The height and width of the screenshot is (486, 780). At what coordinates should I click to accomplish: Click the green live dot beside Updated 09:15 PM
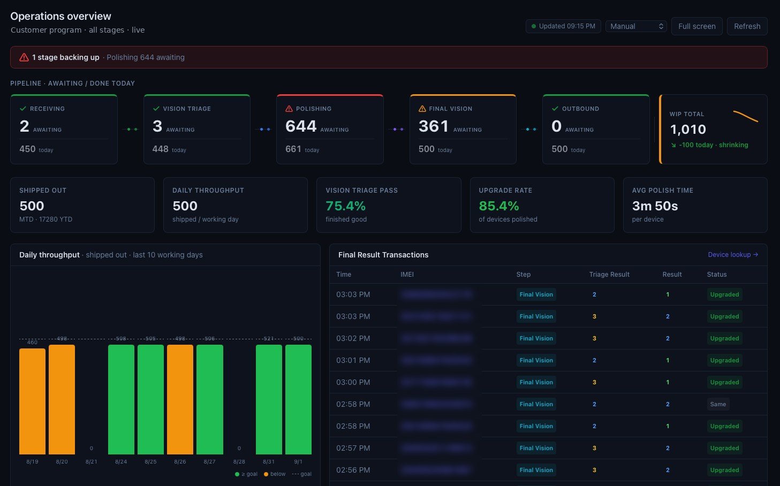click(534, 26)
